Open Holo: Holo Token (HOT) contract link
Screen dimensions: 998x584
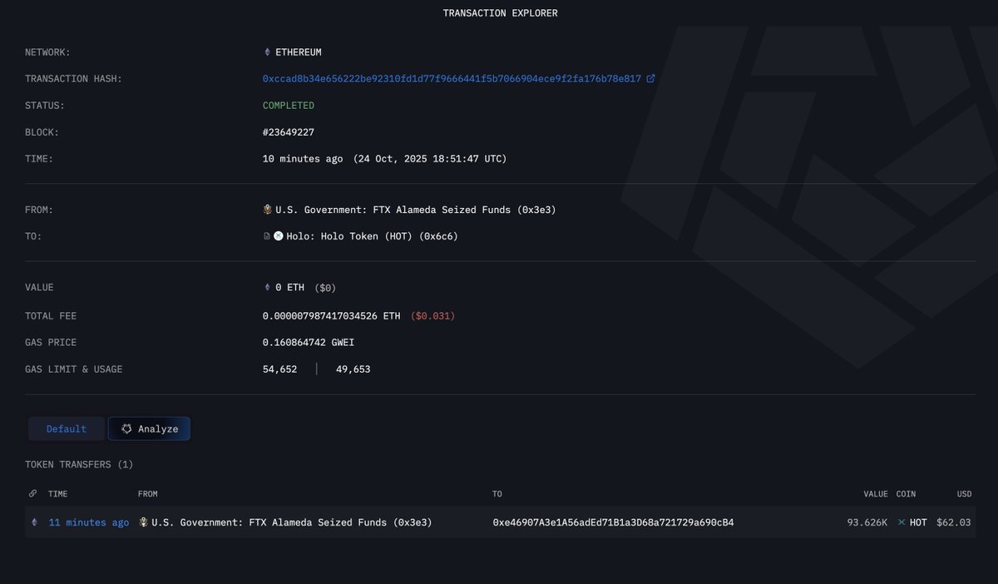click(x=372, y=236)
